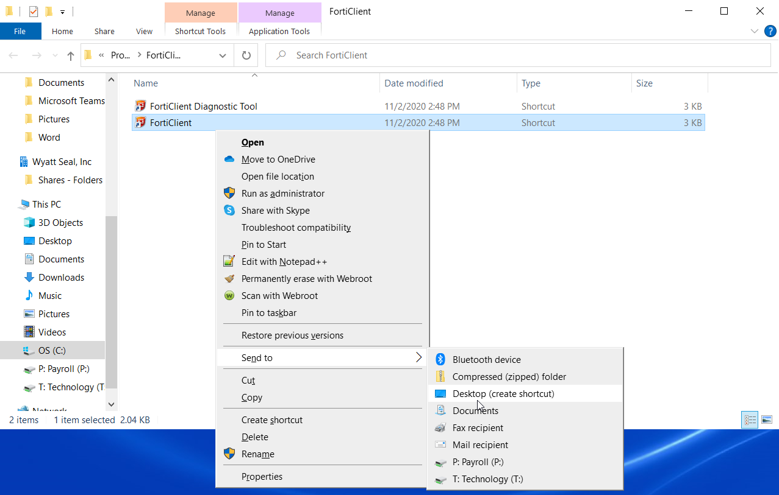The image size is (779, 495).
Task: Open the Application Tools tab
Action: click(x=279, y=31)
